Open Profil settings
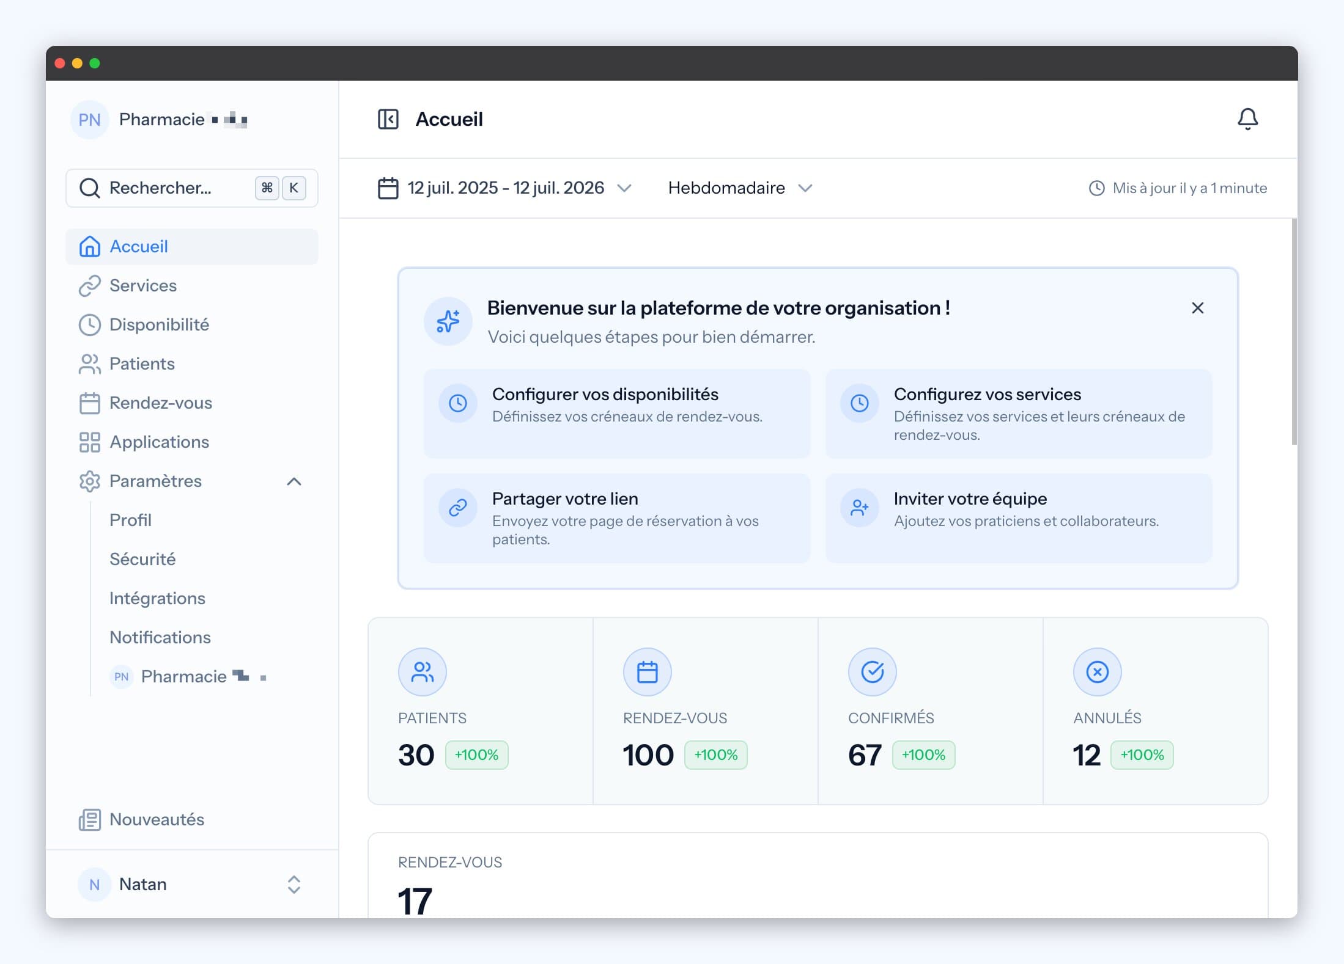 click(130, 520)
